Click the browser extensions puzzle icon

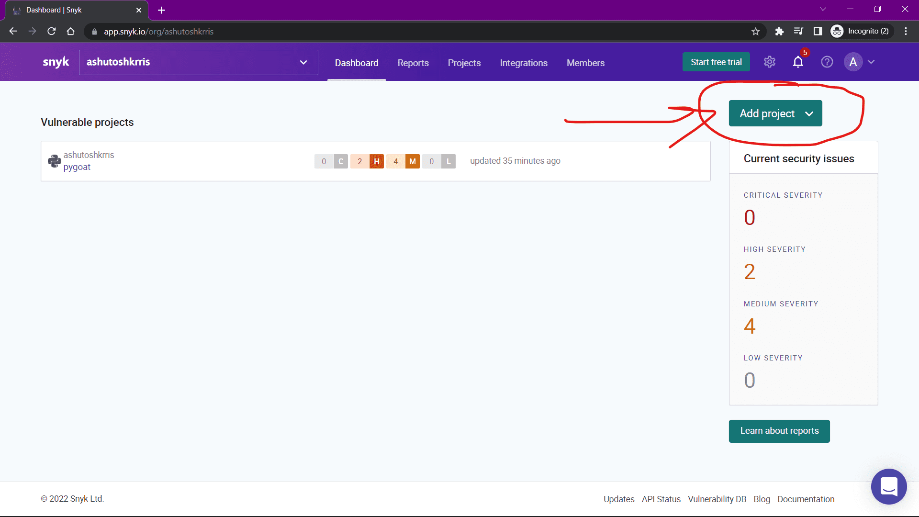tap(780, 32)
